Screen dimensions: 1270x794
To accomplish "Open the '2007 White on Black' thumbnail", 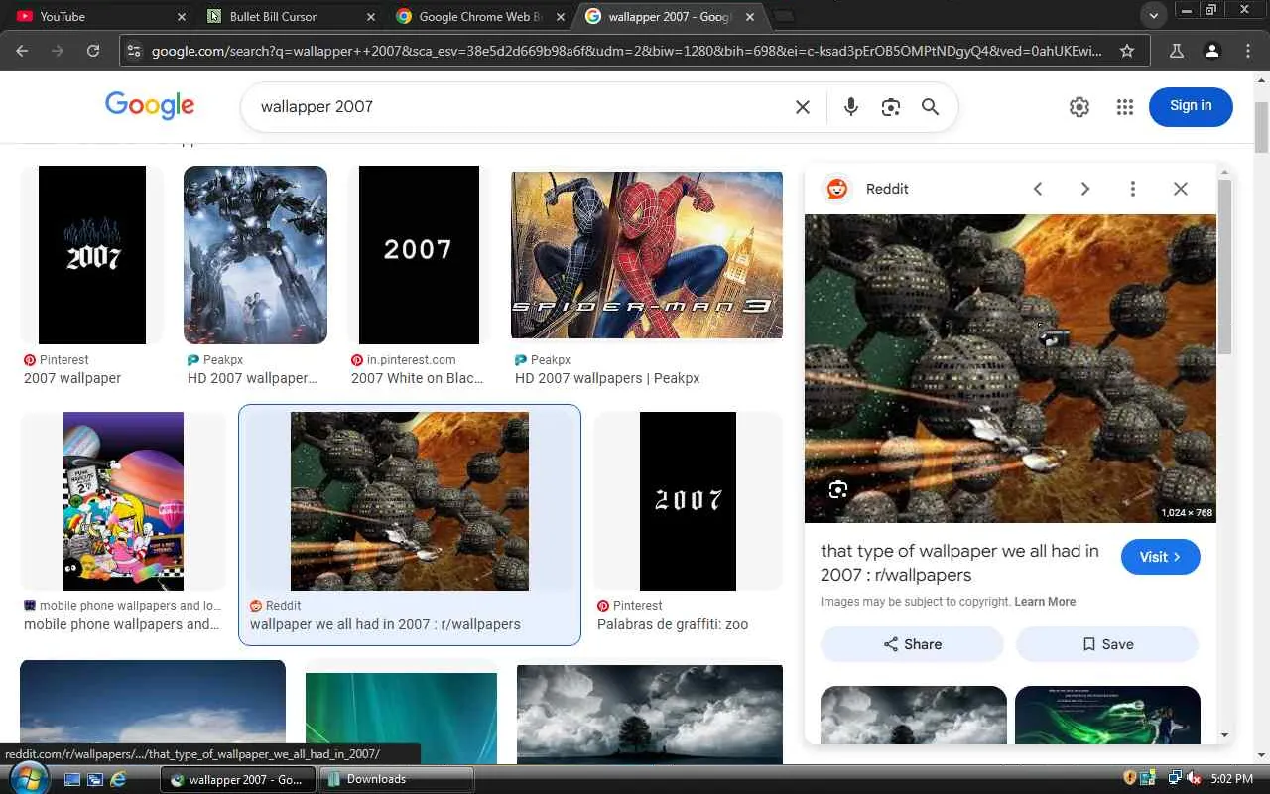I will click(419, 255).
